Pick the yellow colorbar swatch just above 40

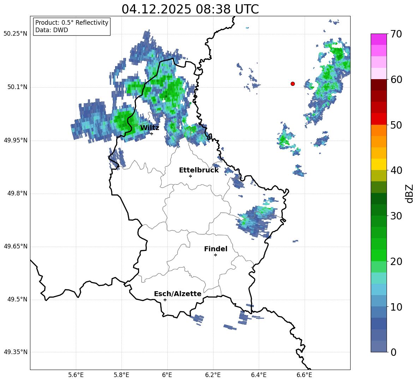[x=378, y=164]
